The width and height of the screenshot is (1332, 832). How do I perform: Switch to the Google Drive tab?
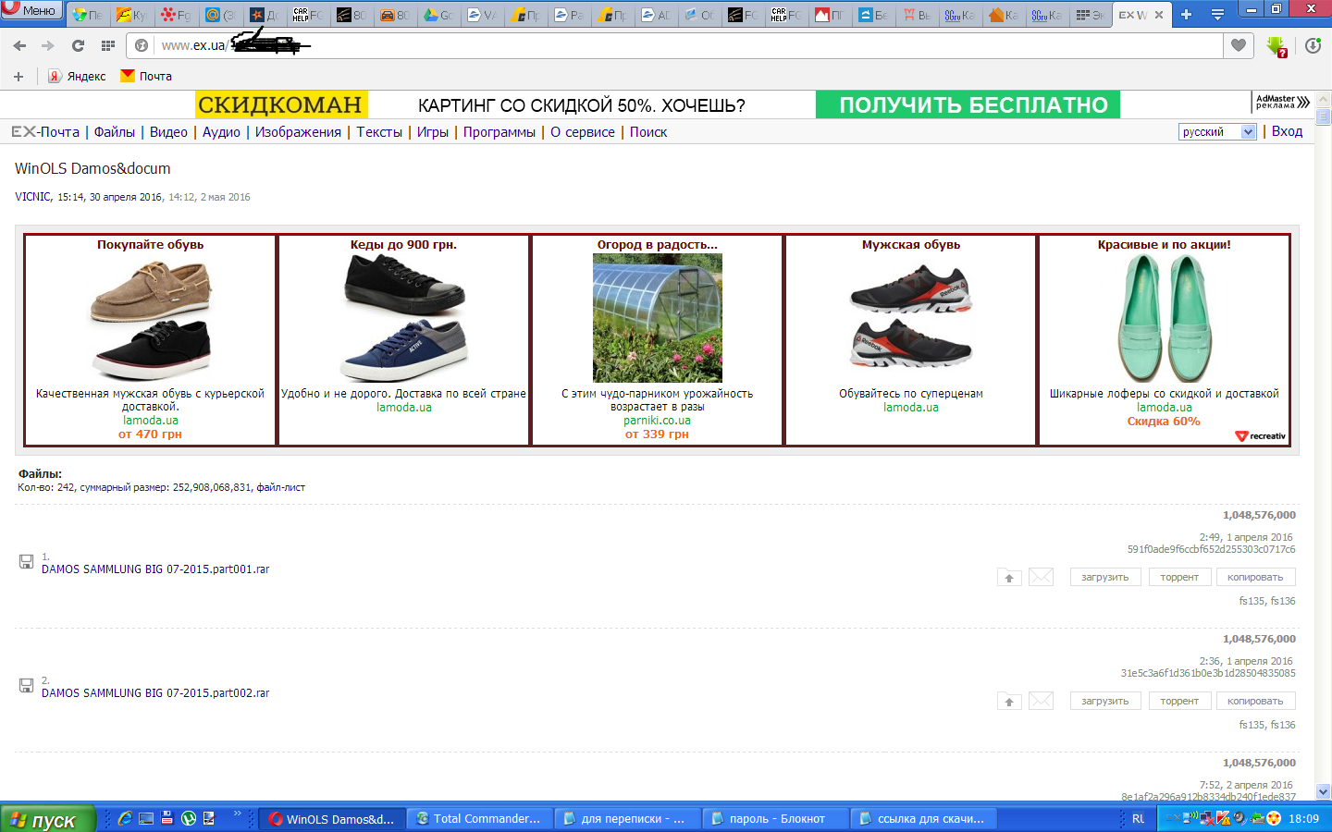[438, 15]
